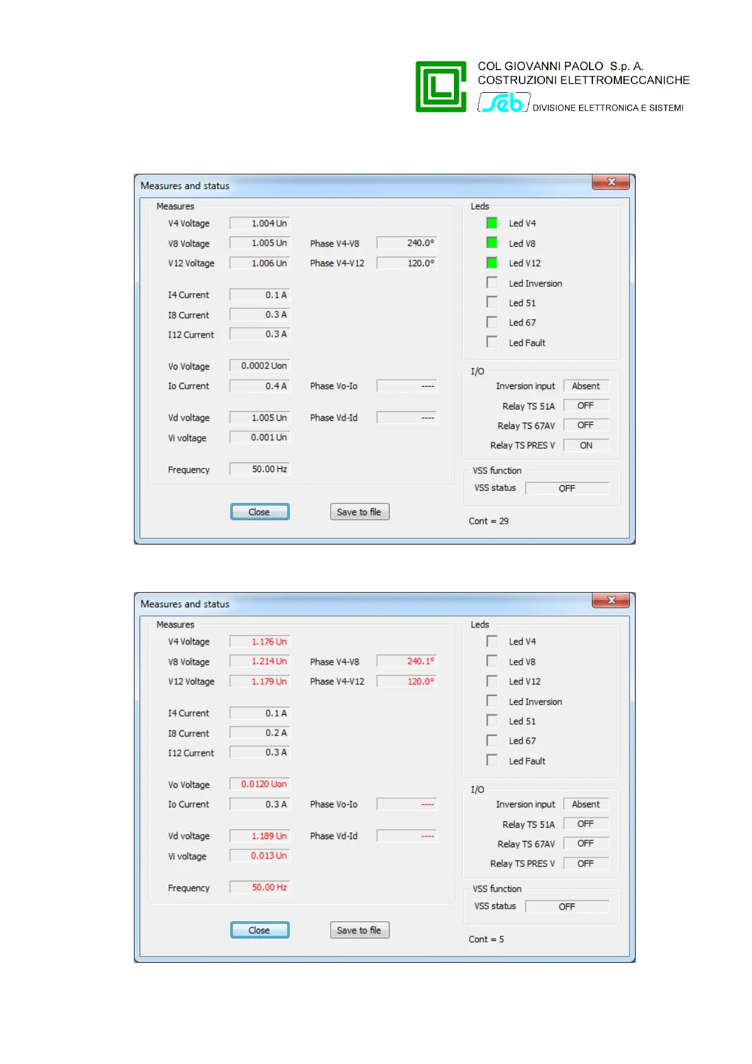The width and height of the screenshot is (752, 1064).
Task: Click Phase Vd-Id red dashed field, lower window
Action: (x=407, y=835)
